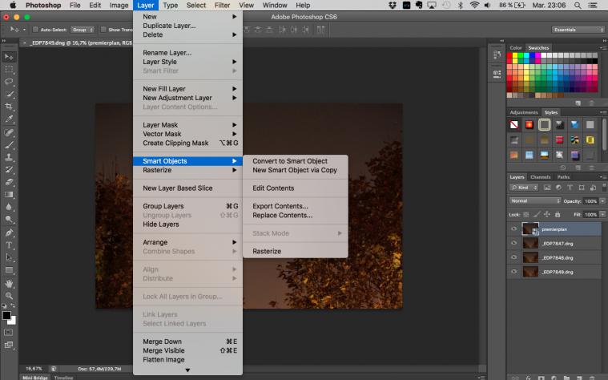Click the foreground color swatch
This screenshot has width=608, height=380.
click(6, 315)
